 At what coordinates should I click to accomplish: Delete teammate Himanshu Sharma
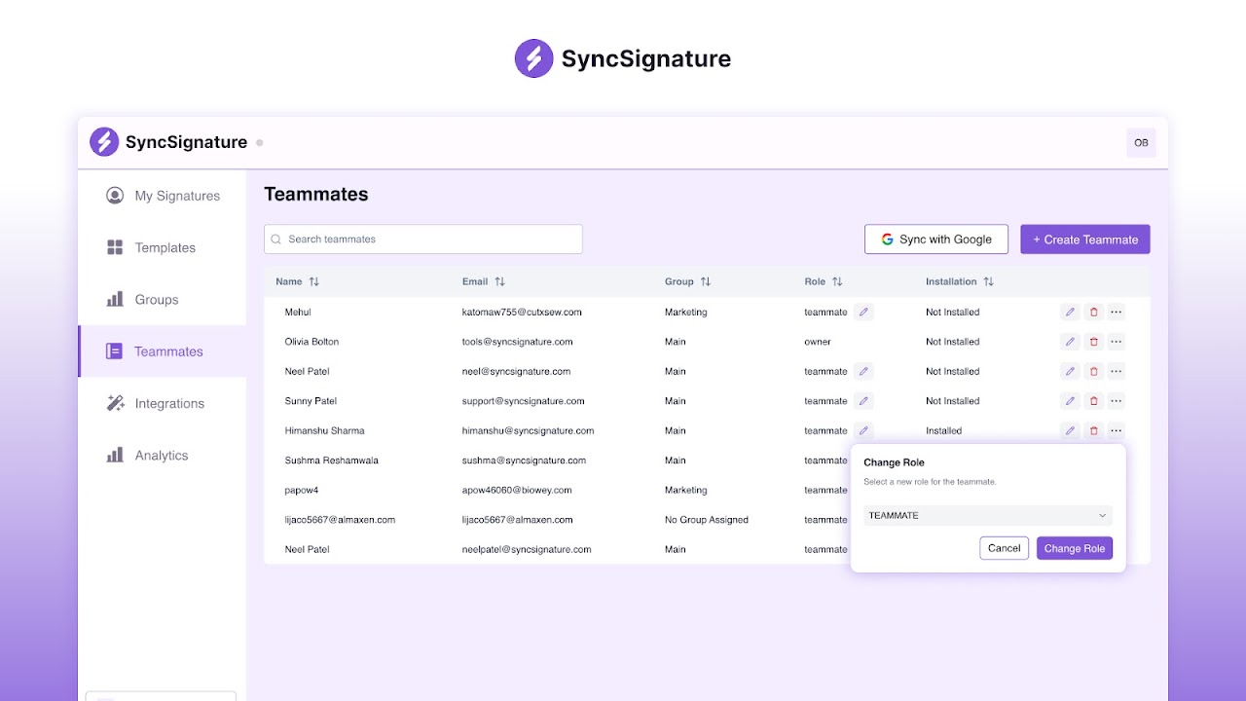[1093, 431]
